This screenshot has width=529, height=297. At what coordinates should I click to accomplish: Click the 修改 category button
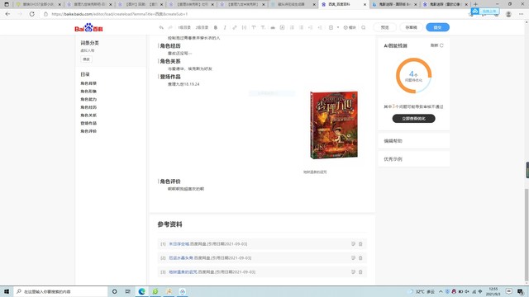pyautogui.click(x=86, y=59)
